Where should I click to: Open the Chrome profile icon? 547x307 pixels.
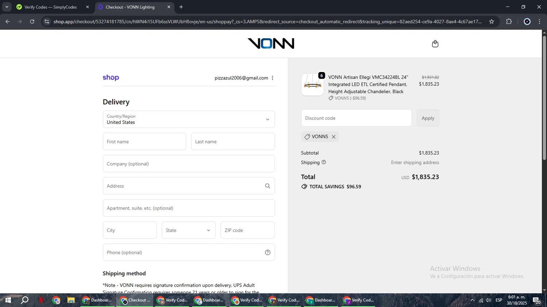527,21
